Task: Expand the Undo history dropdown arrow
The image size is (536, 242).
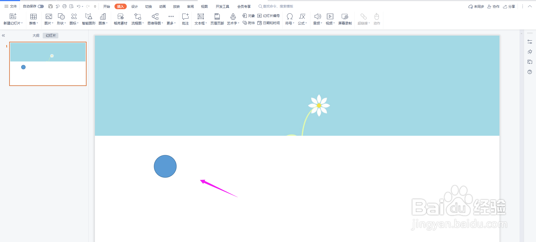Action: point(83,6)
